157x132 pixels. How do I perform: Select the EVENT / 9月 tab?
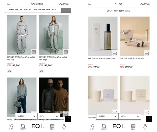(x=119, y=11)
